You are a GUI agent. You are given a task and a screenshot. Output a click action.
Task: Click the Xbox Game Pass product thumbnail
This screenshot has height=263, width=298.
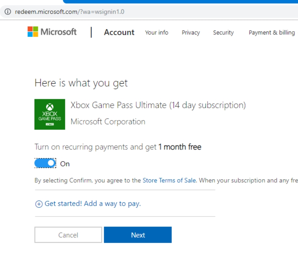coord(49,114)
